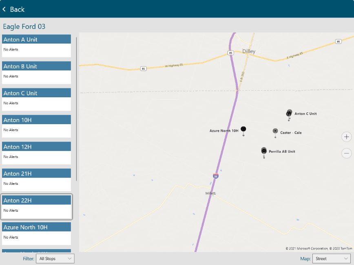Image resolution: width=354 pixels, height=265 pixels.
Task: Click the Interstate 35 shield on map
Action: [216, 176]
